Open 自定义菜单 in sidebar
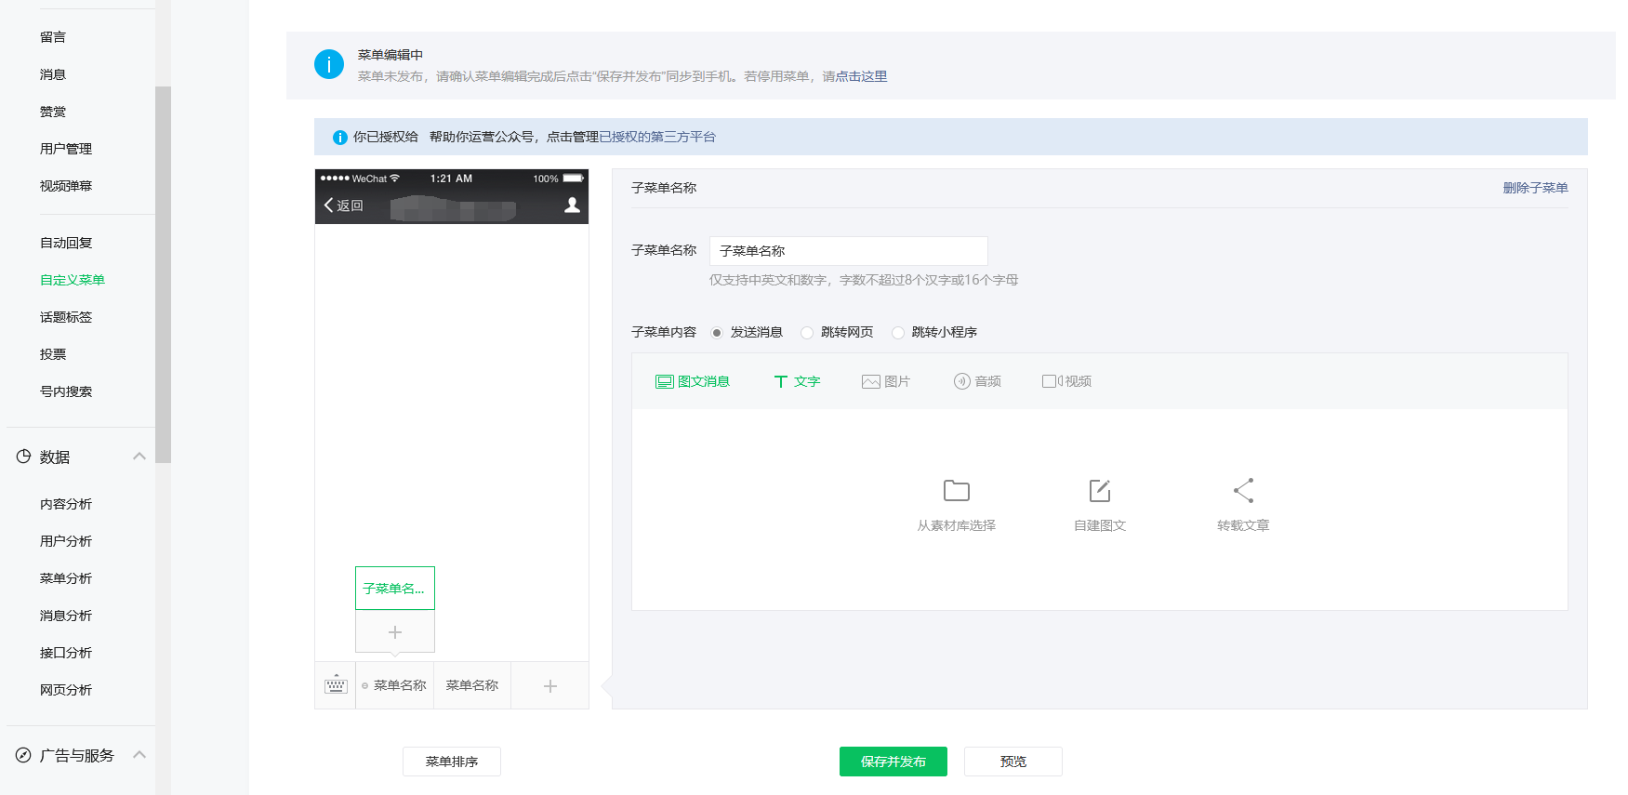This screenshot has width=1628, height=795. [x=73, y=280]
